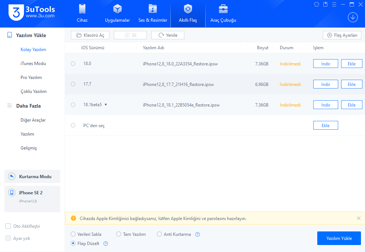This screenshot has height=252, width=365.
Task: Click Ekle in the PC'den seç row
Action: tap(325, 125)
